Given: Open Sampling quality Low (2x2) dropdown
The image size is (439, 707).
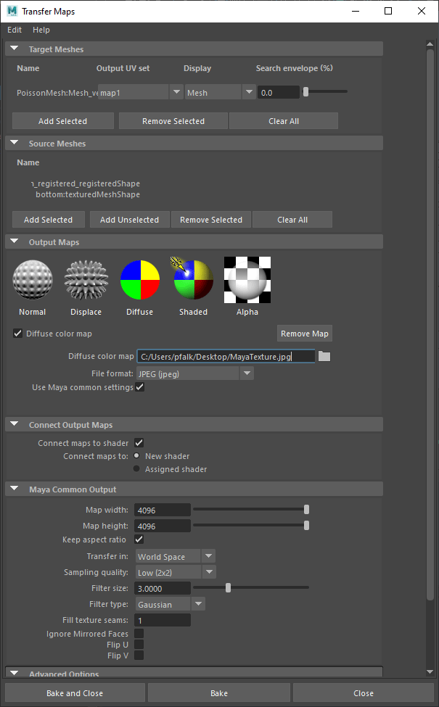Looking at the screenshot, I should coord(176,573).
